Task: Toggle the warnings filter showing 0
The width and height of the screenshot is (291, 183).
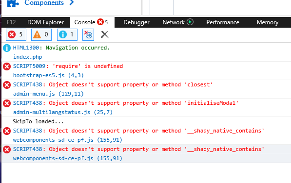Action: click(x=41, y=34)
